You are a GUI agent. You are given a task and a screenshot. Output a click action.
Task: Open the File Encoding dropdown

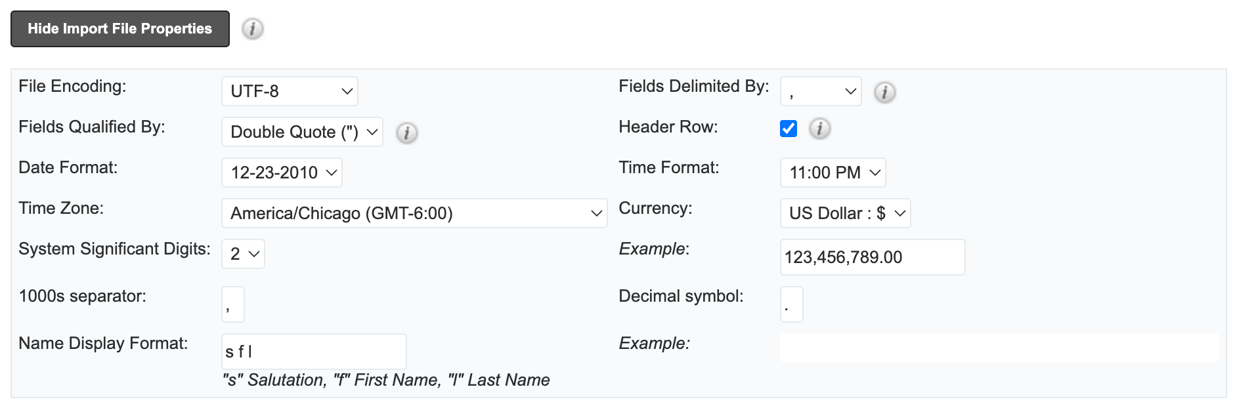[x=289, y=91]
